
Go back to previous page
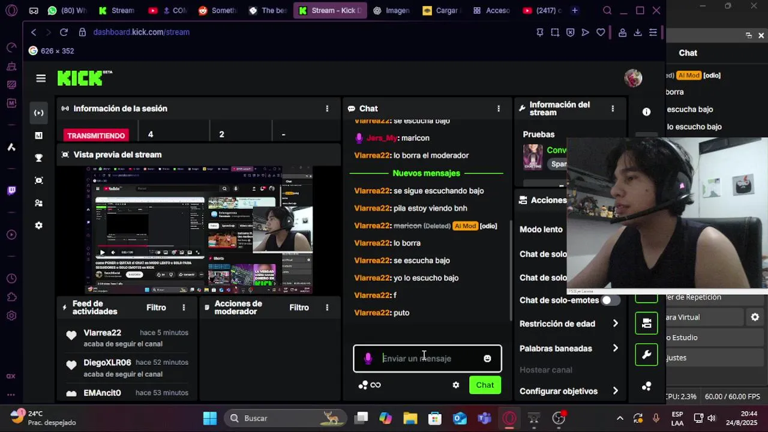tap(34, 32)
